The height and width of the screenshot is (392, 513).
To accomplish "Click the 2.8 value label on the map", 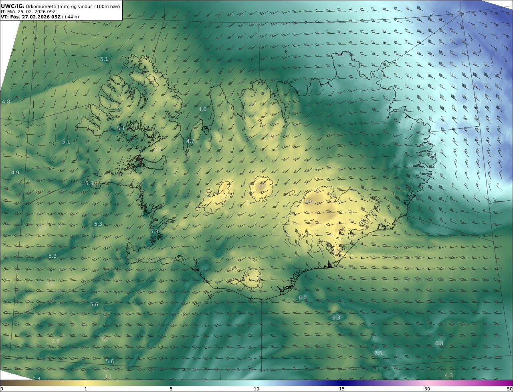I will 56,341.
